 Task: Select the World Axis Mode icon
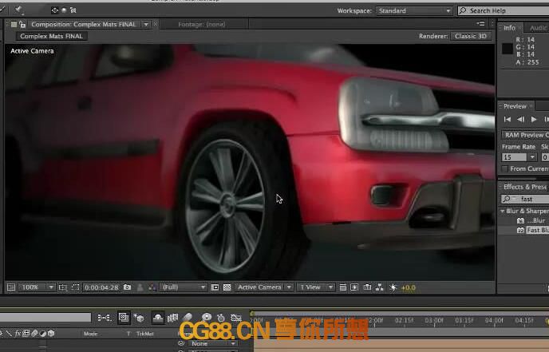pyautogui.click(x=64, y=10)
